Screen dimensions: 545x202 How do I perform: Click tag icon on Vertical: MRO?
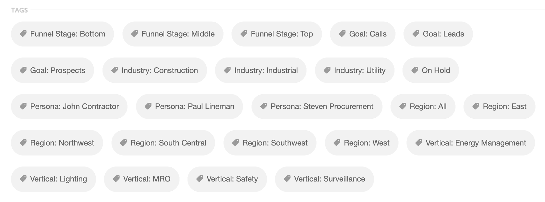(x=116, y=179)
